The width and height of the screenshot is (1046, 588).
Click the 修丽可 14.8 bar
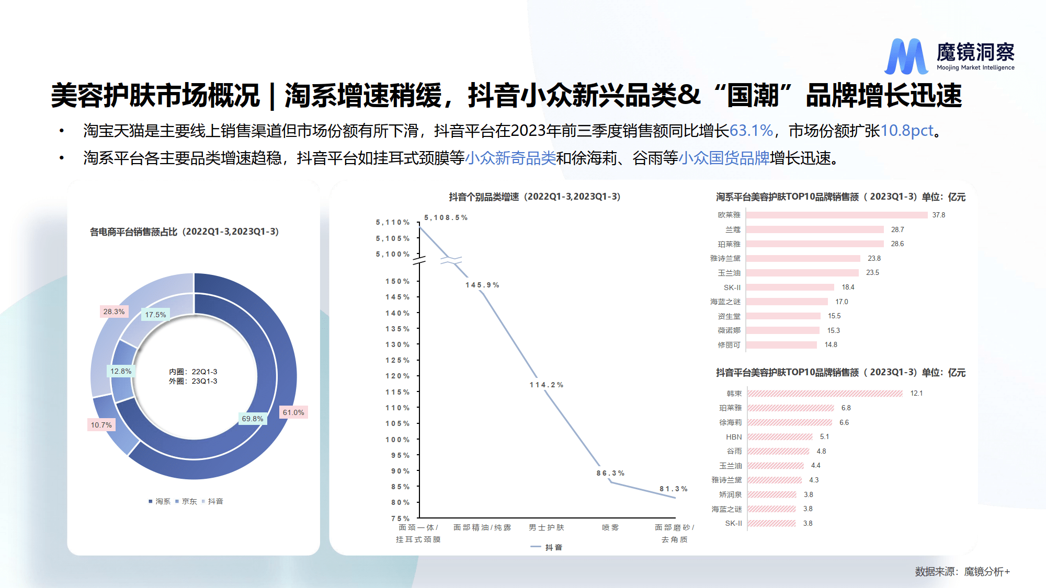click(x=782, y=344)
